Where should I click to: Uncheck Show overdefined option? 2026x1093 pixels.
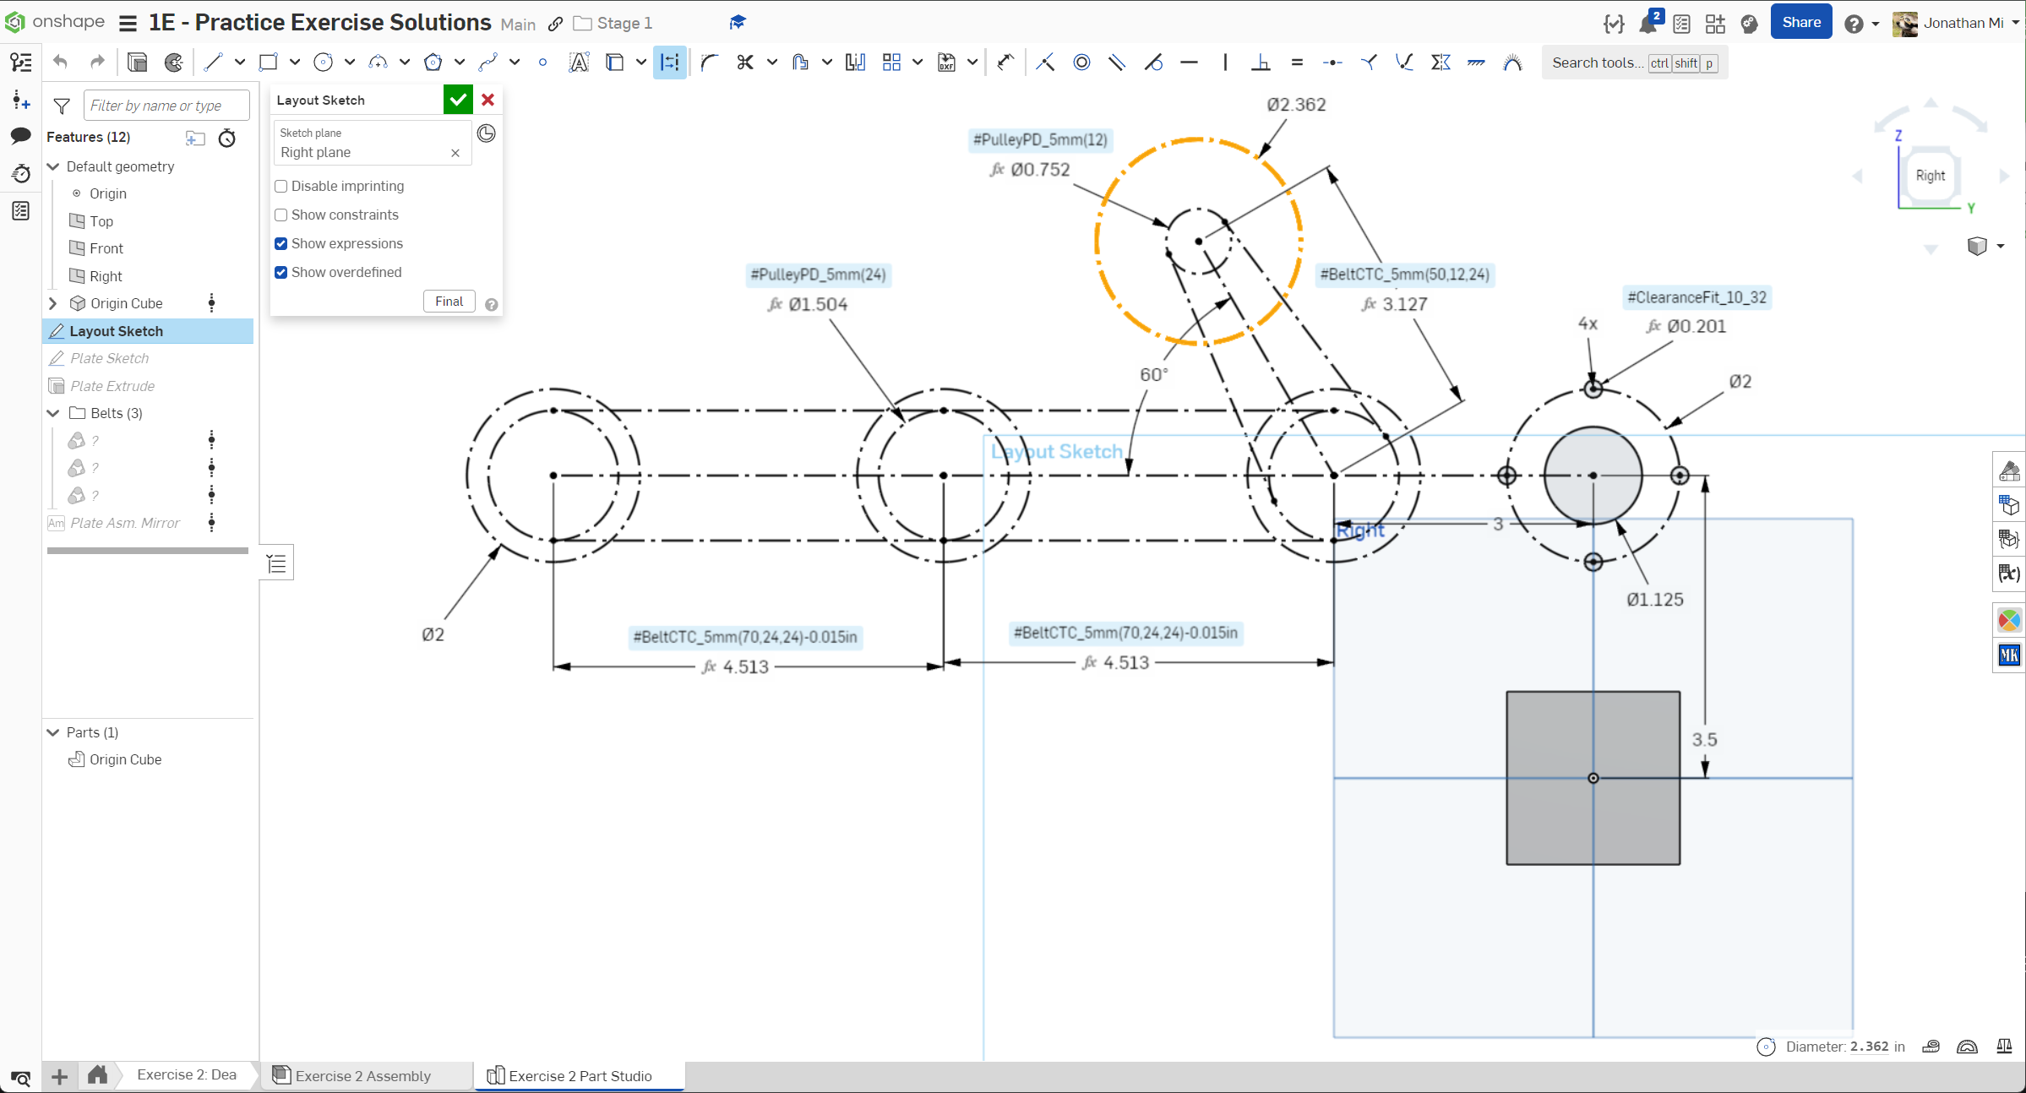281,273
